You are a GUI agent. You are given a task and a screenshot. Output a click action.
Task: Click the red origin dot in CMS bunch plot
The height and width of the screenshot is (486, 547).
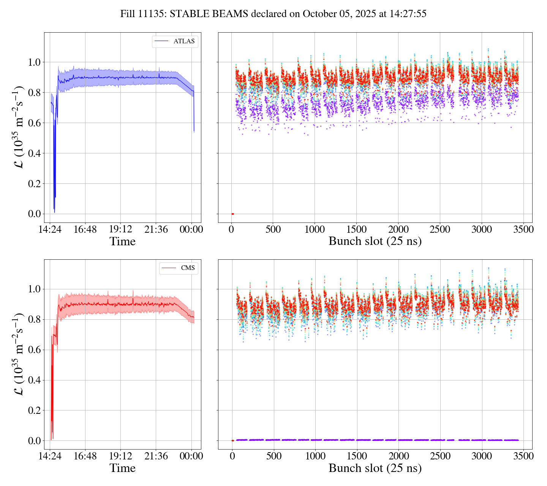coord(232,440)
